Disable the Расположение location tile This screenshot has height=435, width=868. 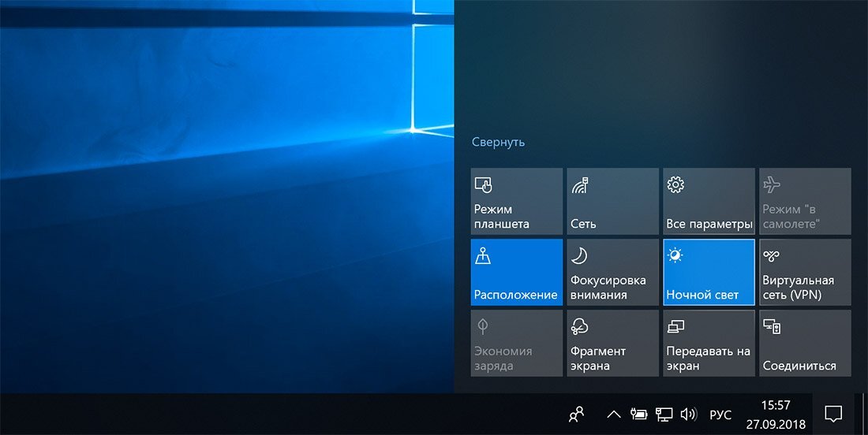coord(517,272)
